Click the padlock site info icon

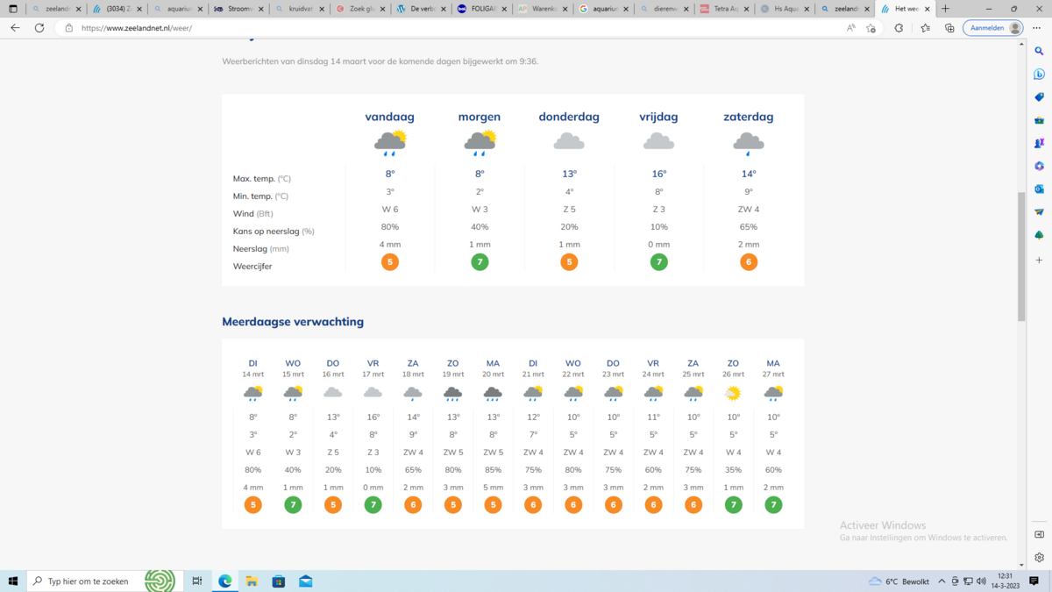(69, 28)
